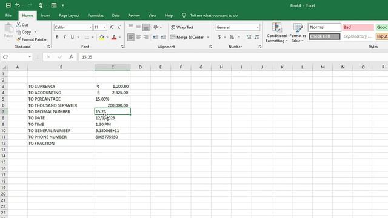Viewport: 388px width, 218px height.
Task: Click Increase Decimal icon
Action: pyautogui.click(x=249, y=37)
